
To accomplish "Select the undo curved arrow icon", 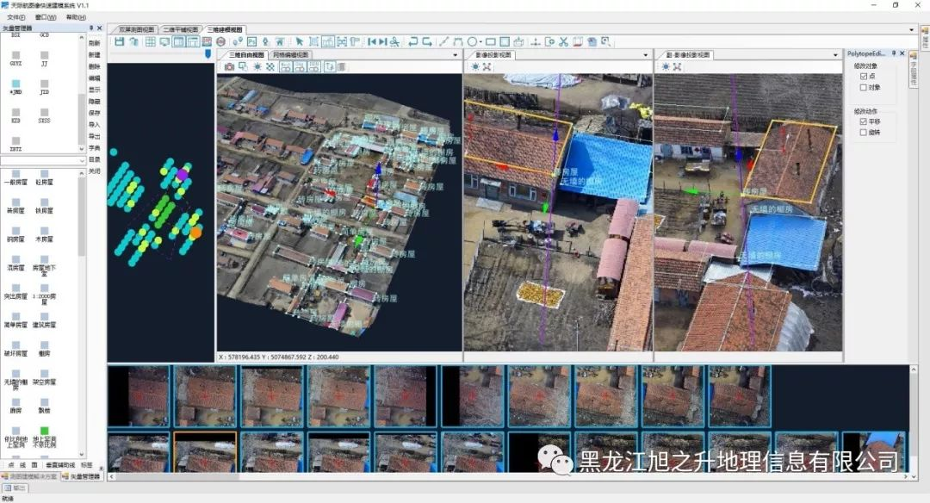I will pos(412,40).
